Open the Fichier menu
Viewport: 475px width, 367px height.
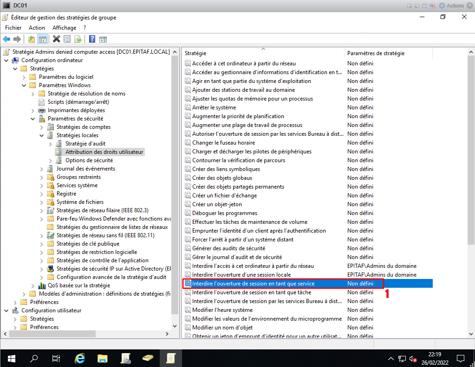(13, 28)
